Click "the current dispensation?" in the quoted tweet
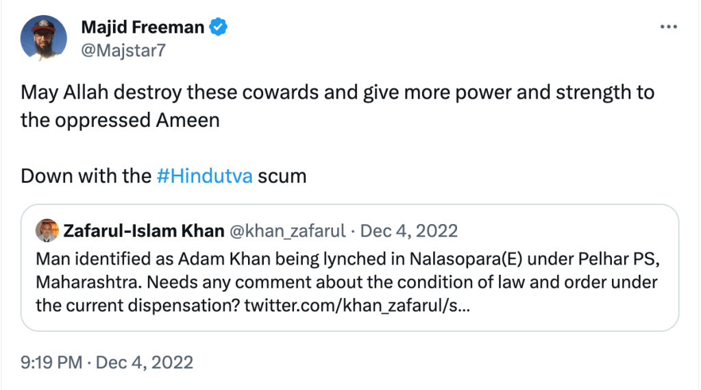Viewport: 701px width, 390px height. click(137, 304)
